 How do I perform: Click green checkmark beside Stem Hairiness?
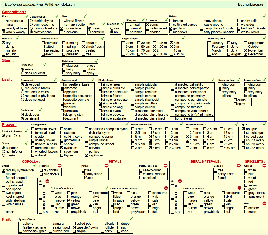coord(97,61)
